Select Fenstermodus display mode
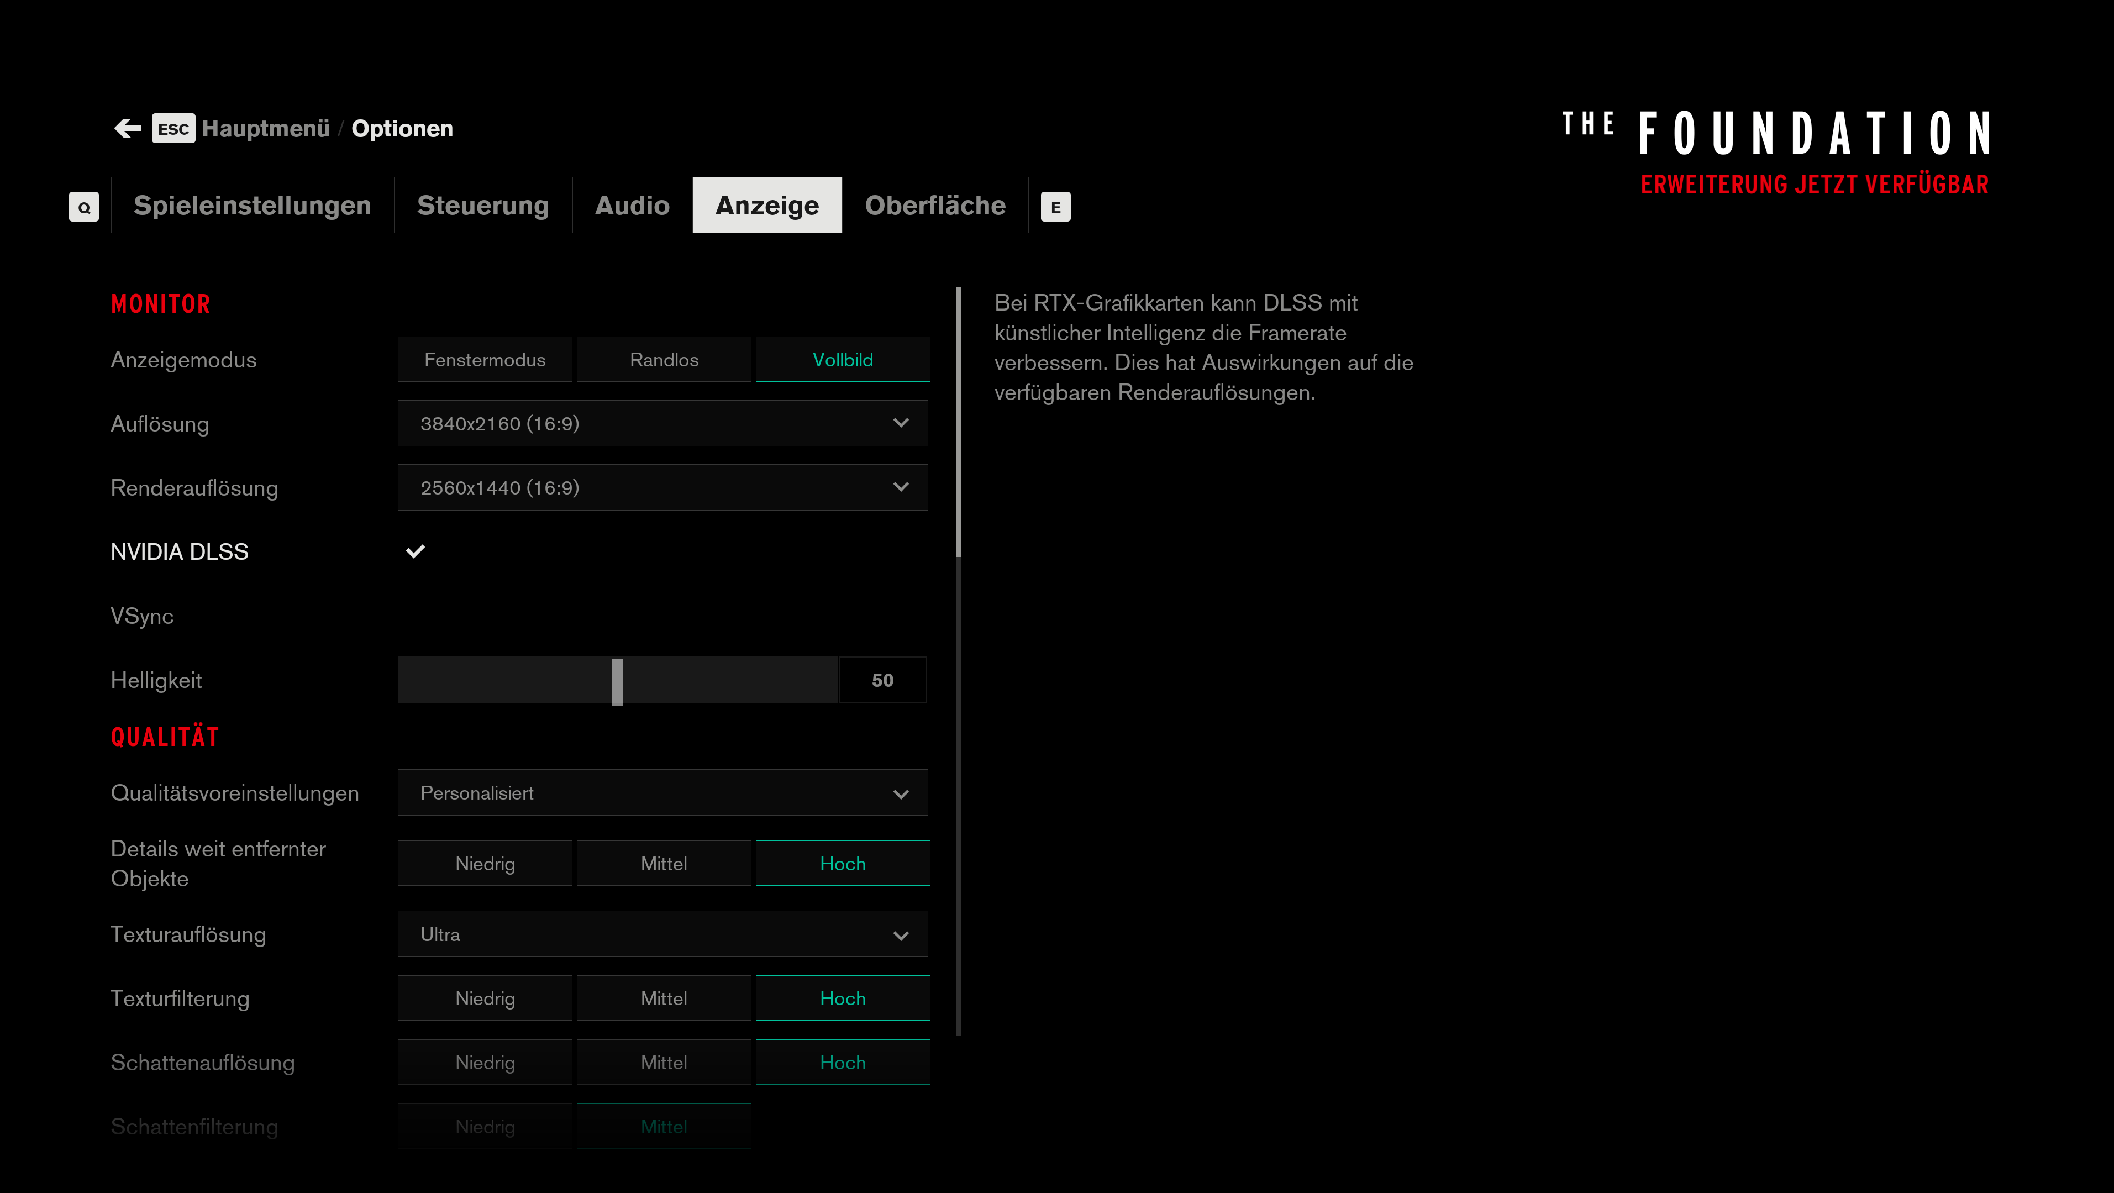The width and height of the screenshot is (2114, 1193). click(484, 359)
